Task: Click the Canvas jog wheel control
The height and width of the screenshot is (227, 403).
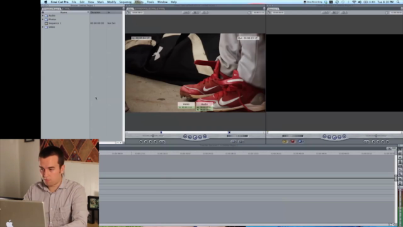Action: coord(293,136)
